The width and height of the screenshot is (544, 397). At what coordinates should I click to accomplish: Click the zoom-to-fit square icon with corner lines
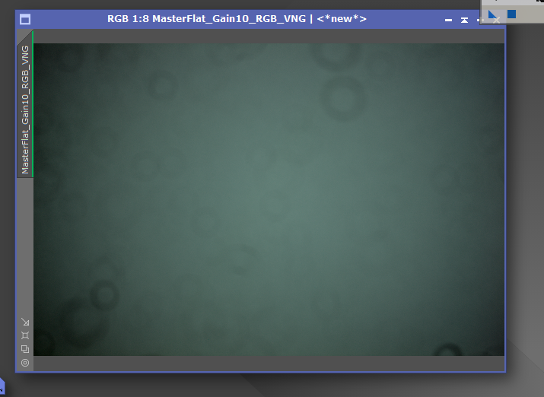(x=25, y=335)
